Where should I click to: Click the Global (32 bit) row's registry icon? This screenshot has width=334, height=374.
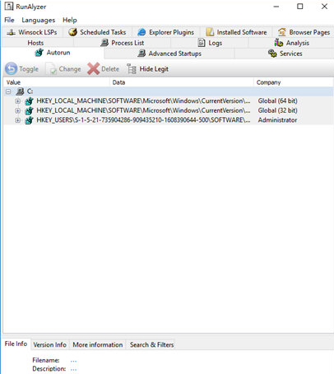click(x=29, y=110)
